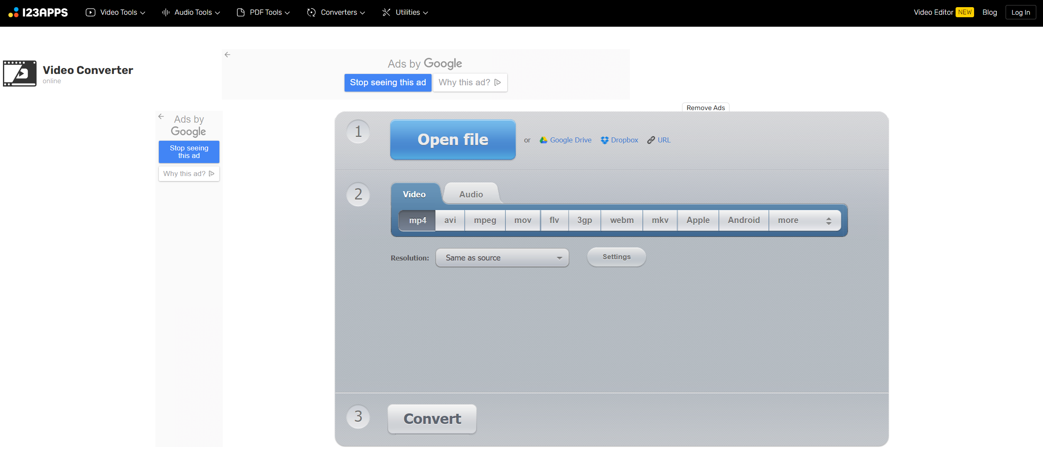1043x463 pixels.
Task: Open conversion Settings
Action: pyautogui.click(x=616, y=257)
